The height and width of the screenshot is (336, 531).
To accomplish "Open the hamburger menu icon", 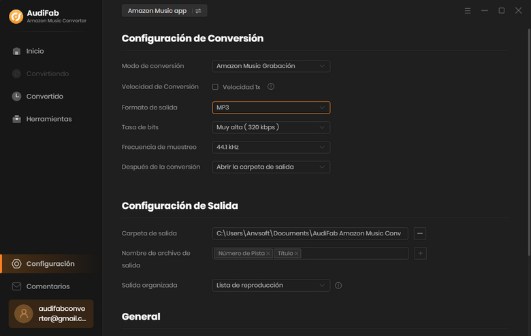I will pos(468,11).
